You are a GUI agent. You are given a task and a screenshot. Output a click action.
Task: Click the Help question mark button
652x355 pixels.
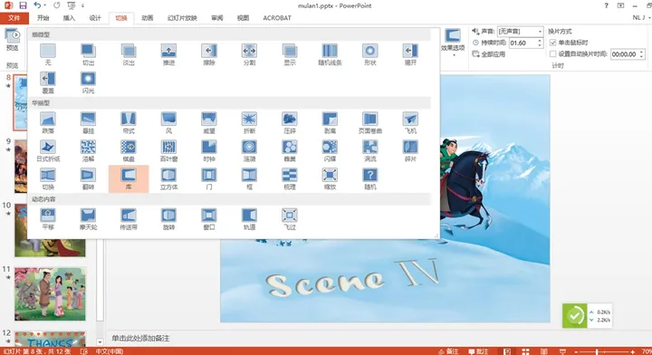(606, 5)
